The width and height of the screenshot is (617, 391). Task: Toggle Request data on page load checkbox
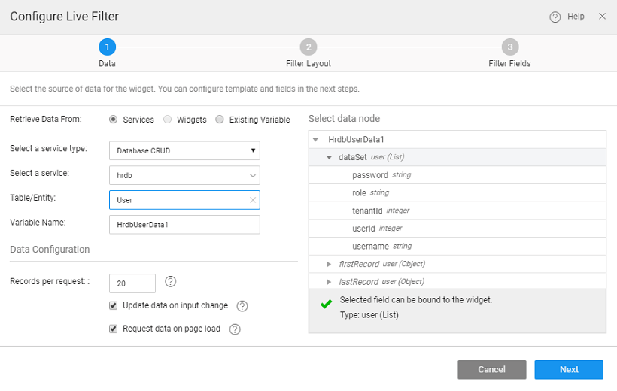coord(114,329)
